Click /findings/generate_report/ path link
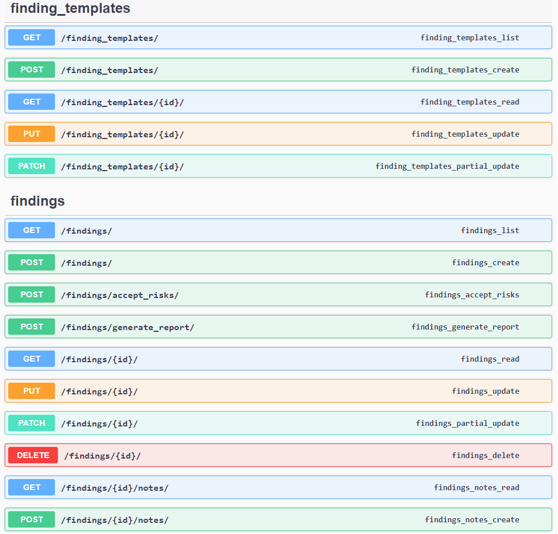 pyautogui.click(x=128, y=327)
